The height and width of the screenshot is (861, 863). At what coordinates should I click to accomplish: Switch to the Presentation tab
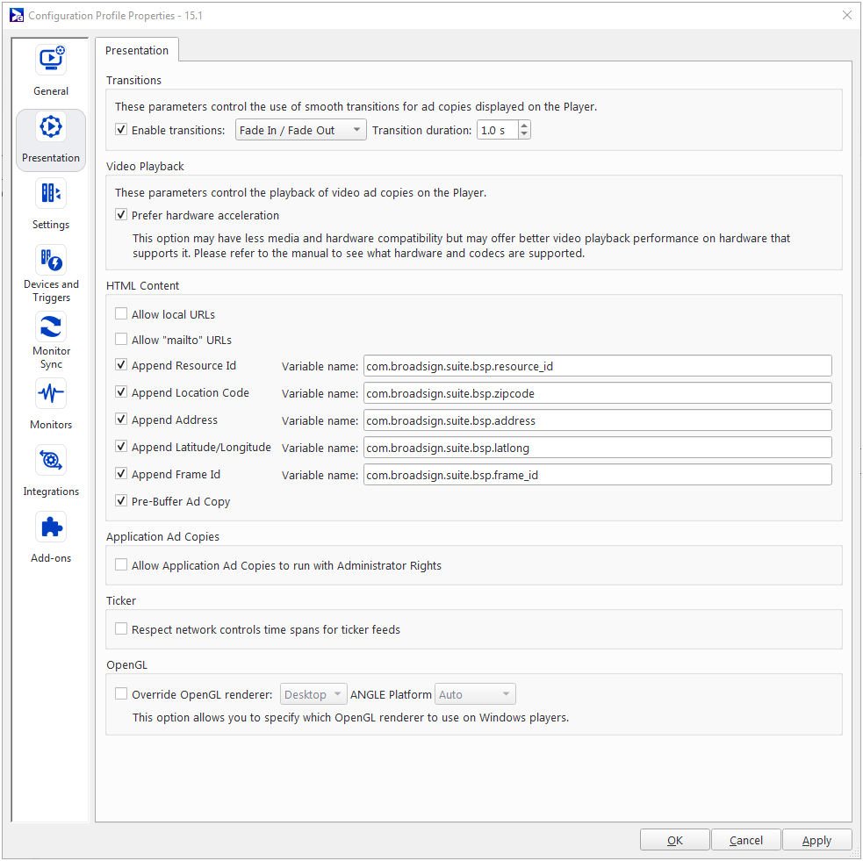[x=137, y=51]
